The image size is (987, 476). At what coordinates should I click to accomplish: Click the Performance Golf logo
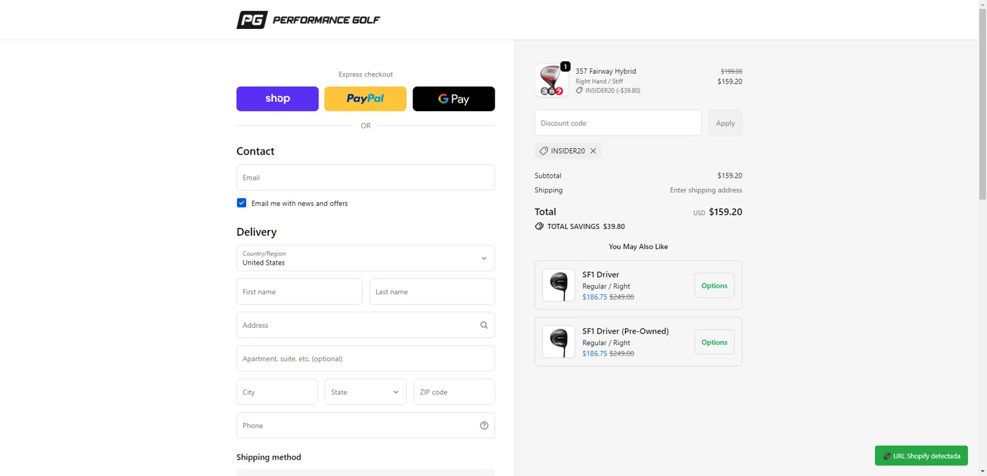coord(308,20)
